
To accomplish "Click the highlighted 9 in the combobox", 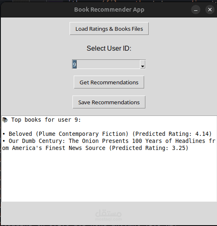I will click(x=75, y=64).
